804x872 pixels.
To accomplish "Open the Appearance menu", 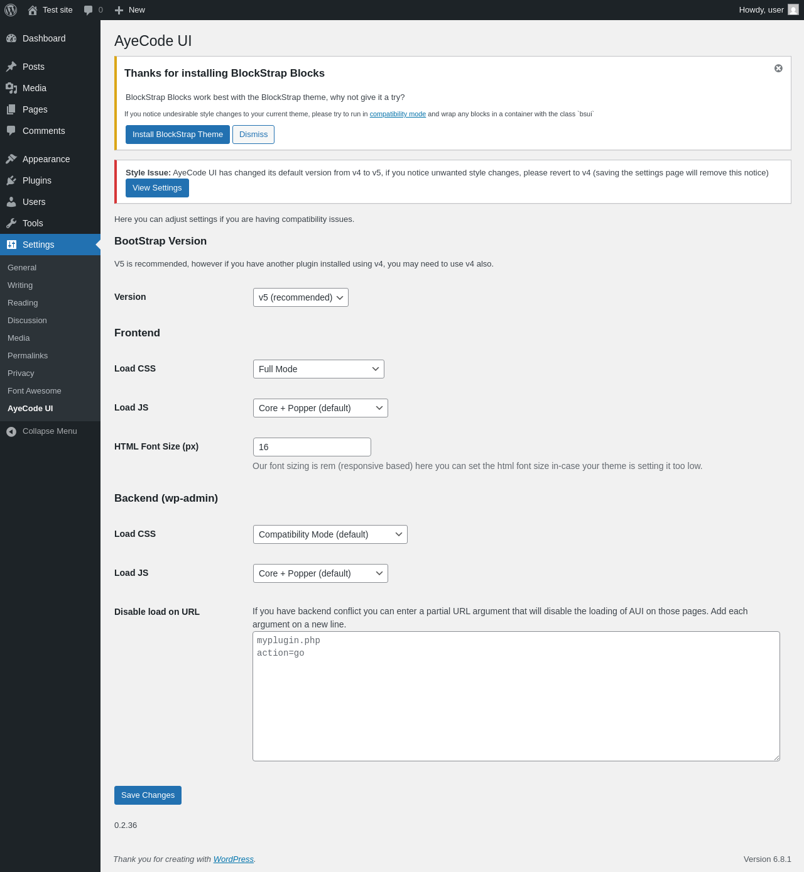I will coord(50,159).
